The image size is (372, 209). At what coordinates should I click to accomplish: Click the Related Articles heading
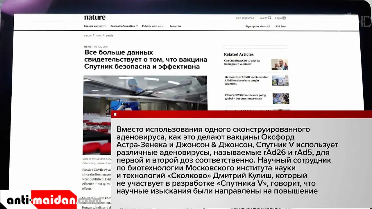(239, 54)
